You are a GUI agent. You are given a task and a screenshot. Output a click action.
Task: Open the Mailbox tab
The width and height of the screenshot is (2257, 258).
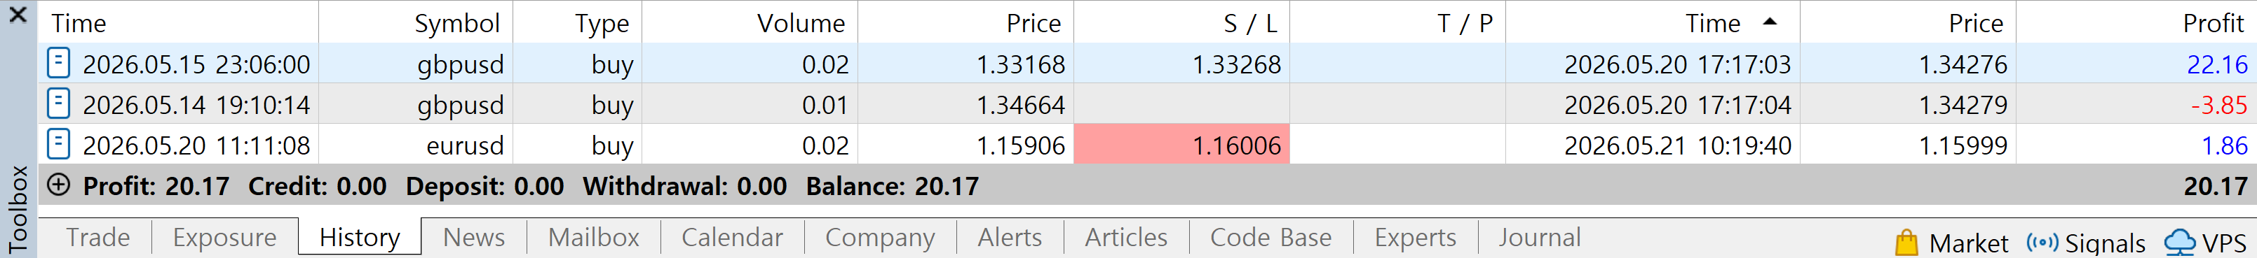tap(593, 237)
